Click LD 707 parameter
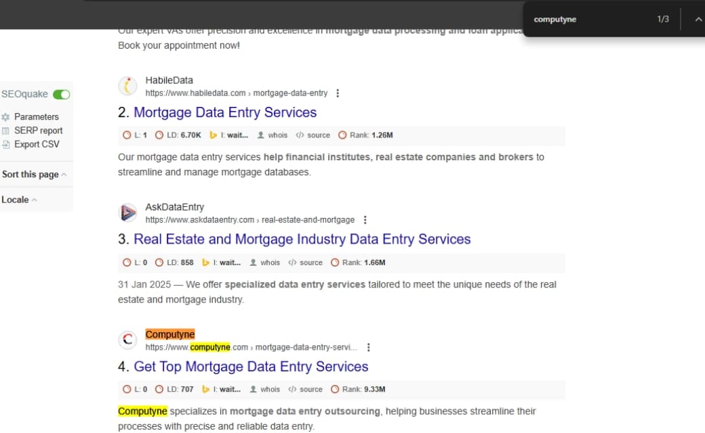Viewport: 705px width, 433px height. tap(174, 390)
